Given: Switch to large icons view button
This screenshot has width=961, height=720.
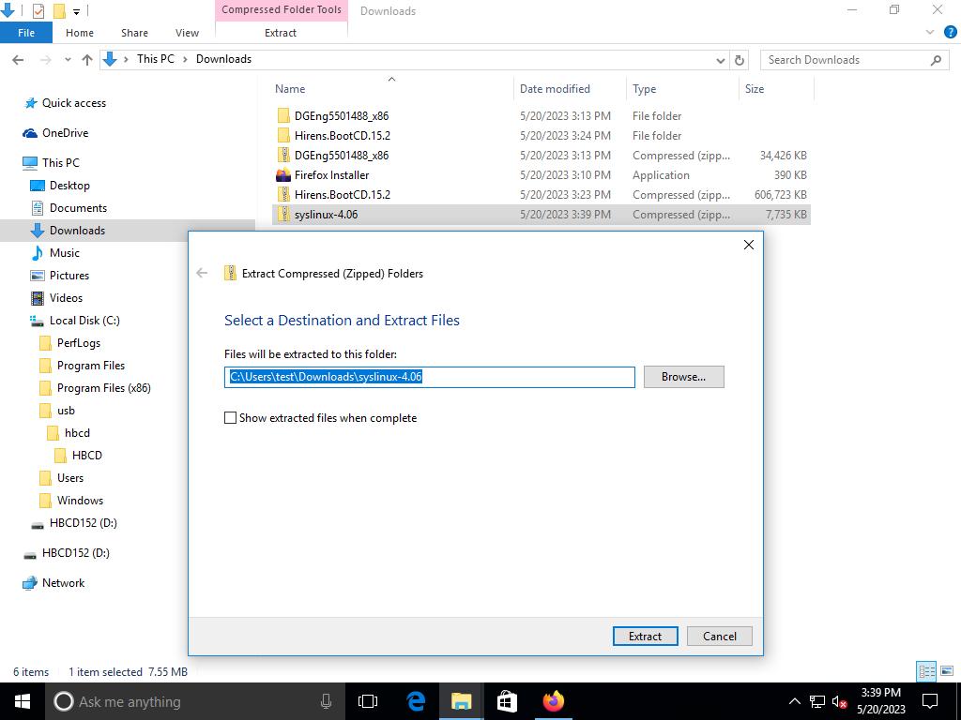Looking at the screenshot, I should point(946,671).
